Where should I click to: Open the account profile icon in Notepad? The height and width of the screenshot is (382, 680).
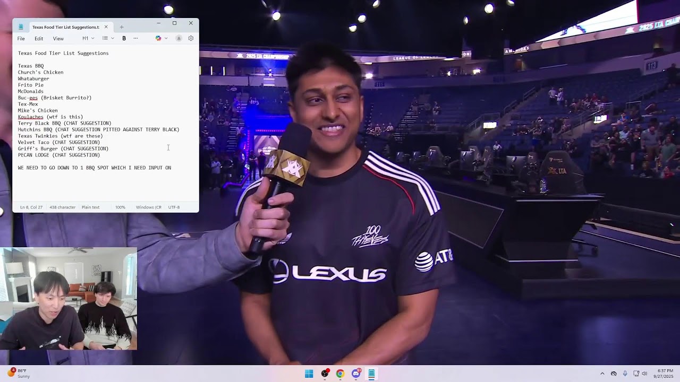tap(178, 38)
